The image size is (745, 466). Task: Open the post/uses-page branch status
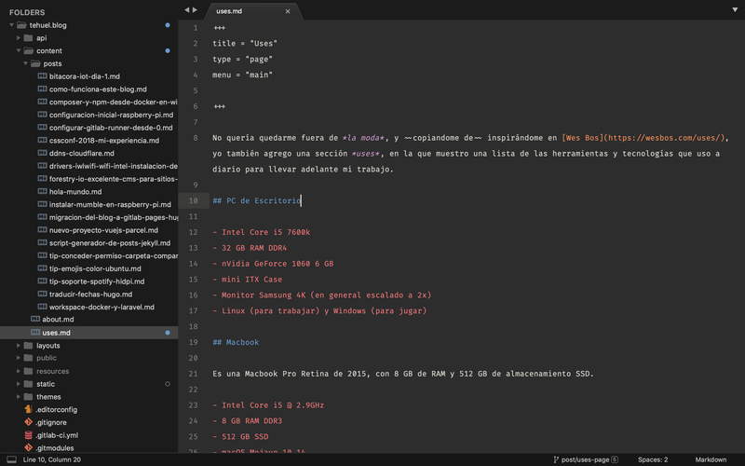586,459
